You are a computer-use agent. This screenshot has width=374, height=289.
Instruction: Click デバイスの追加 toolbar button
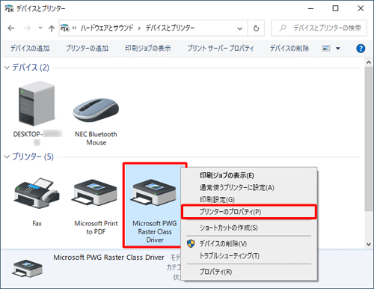point(30,48)
